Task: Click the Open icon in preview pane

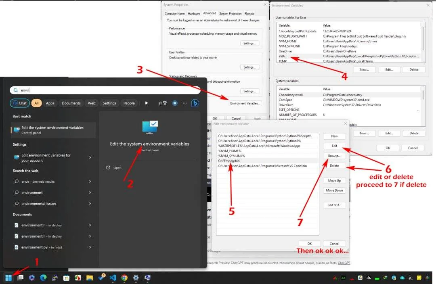Action: (x=108, y=167)
